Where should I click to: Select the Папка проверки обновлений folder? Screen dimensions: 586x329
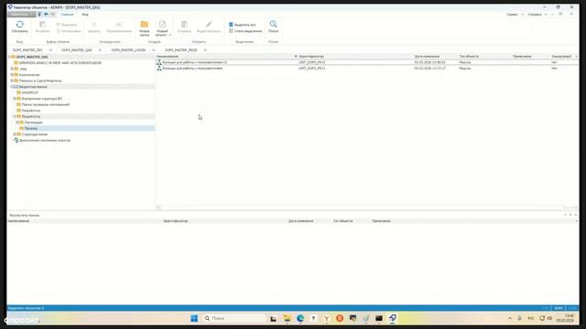click(46, 104)
